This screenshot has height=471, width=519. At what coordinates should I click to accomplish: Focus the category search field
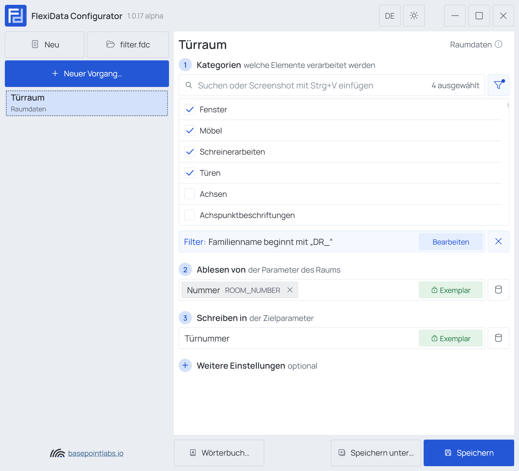(x=332, y=85)
